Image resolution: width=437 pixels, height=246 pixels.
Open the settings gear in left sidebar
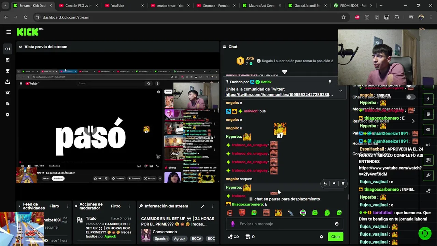(8, 114)
